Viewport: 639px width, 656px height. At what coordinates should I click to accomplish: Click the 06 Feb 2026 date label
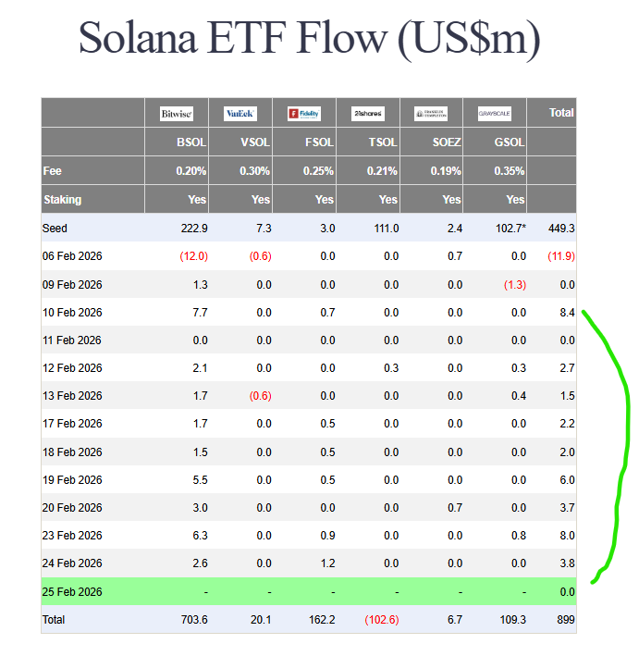pyautogui.click(x=72, y=256)
